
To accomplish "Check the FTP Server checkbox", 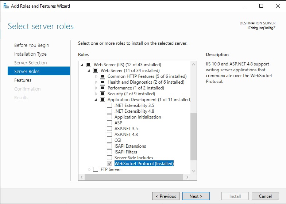I will (x=96, y=169).
